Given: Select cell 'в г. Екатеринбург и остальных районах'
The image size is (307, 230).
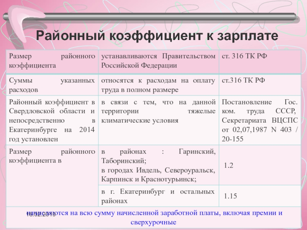Looking at the screenshot, I should pos(158,196).
